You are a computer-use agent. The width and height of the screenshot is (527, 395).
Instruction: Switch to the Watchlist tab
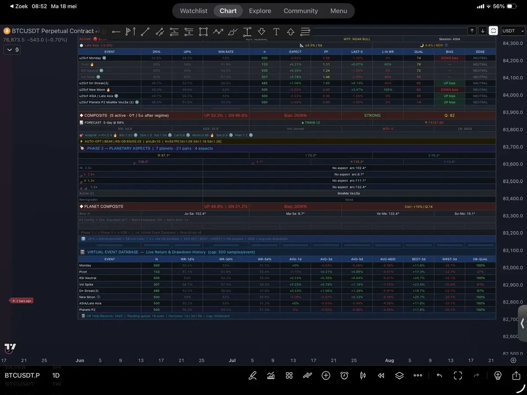(x=194, y=11)
